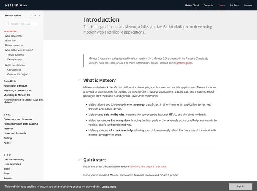Focus the sidebar search field
The width and height of the screenshot is (257, 191).
pyautogui.click(x=22, y=24)
